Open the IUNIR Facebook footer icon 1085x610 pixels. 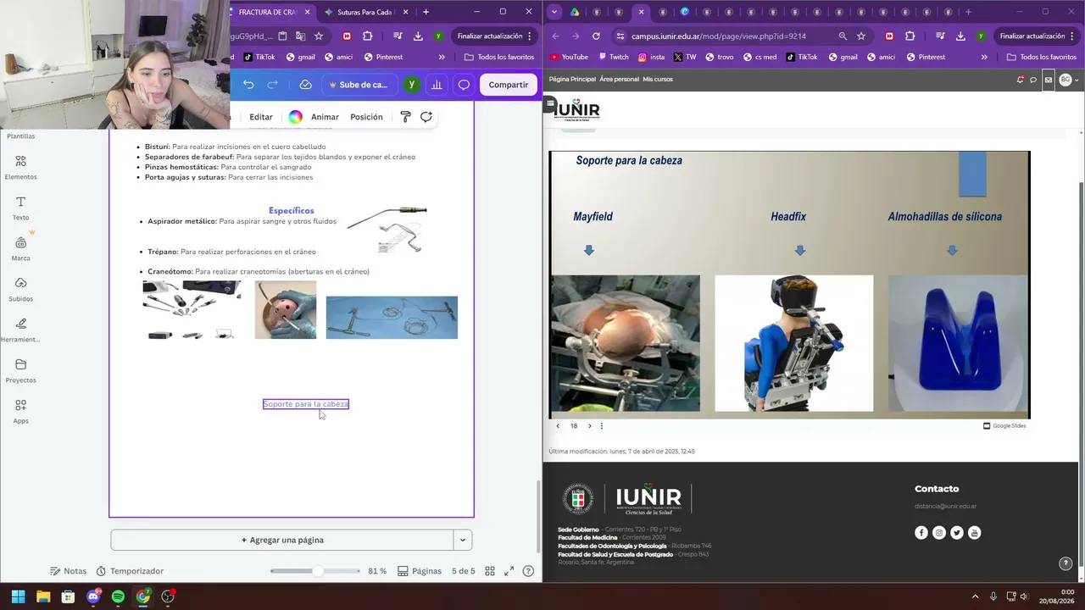tap(921, 533)
